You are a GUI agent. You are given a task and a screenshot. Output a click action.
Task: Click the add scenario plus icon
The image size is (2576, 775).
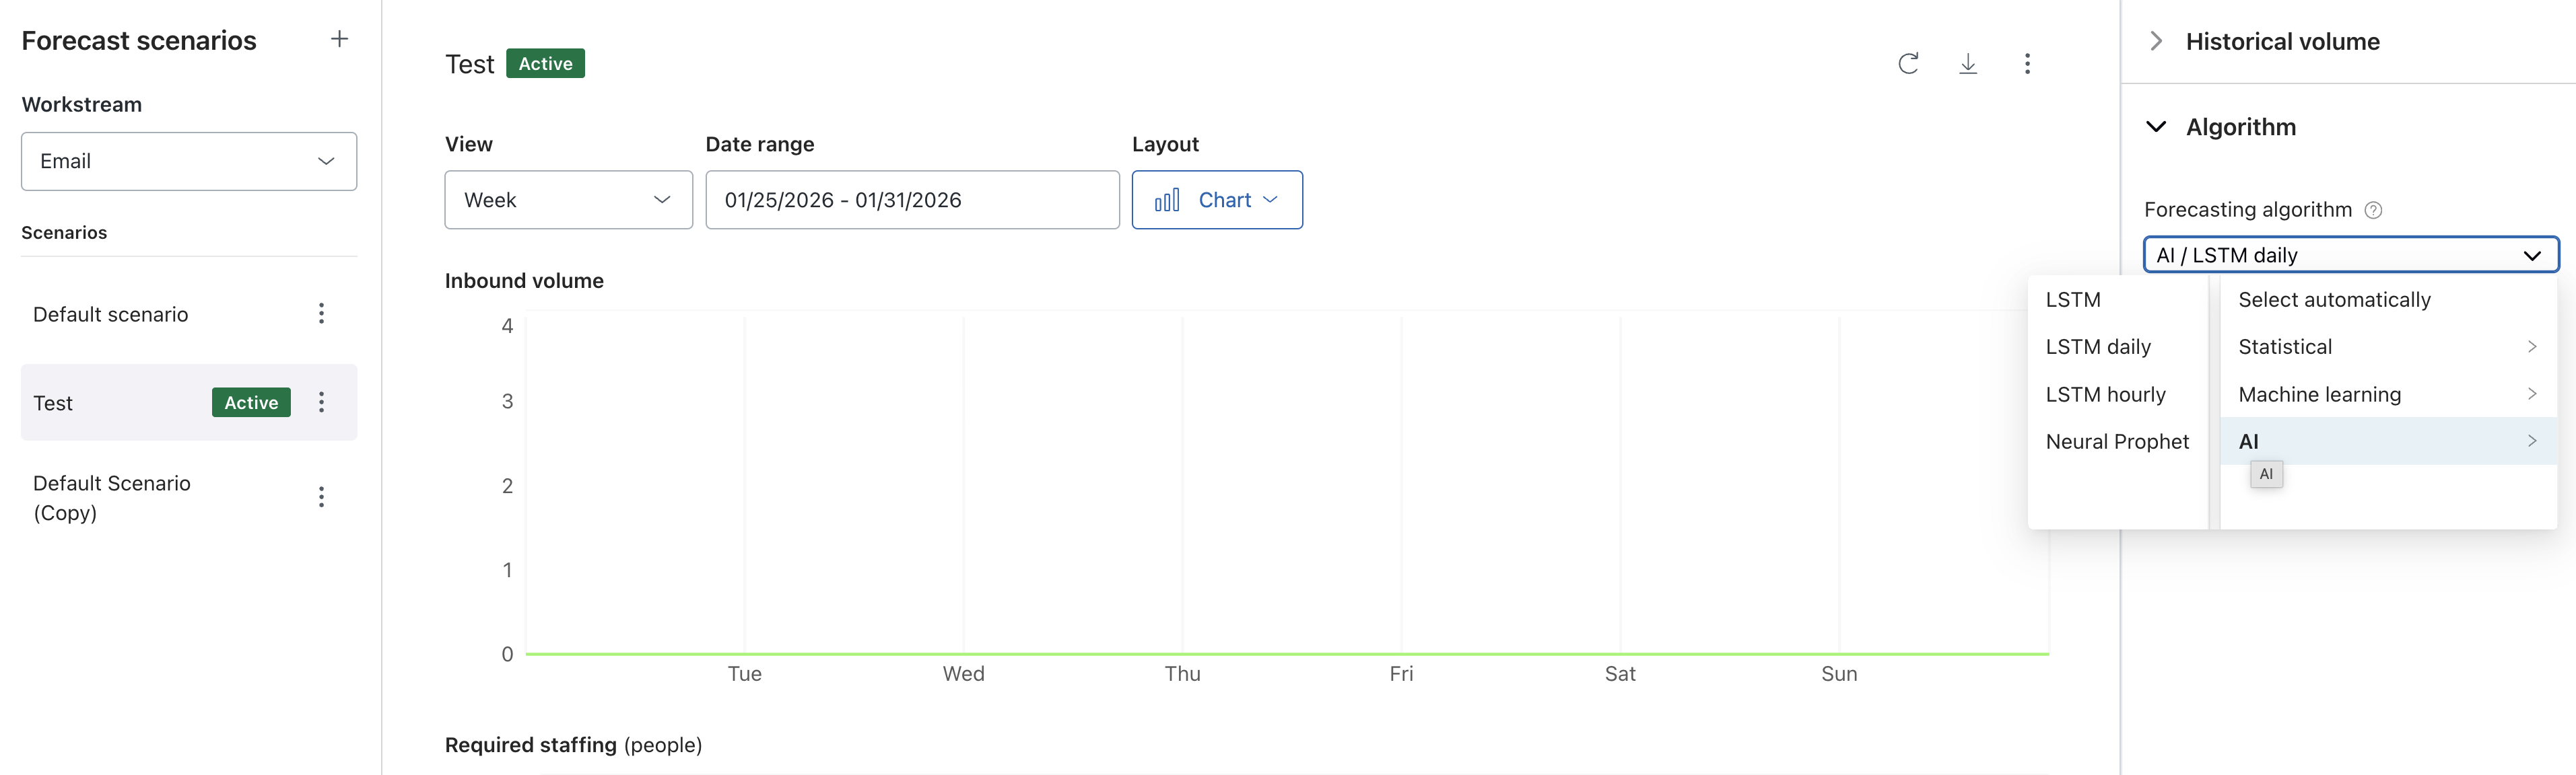tap(339, 39)
